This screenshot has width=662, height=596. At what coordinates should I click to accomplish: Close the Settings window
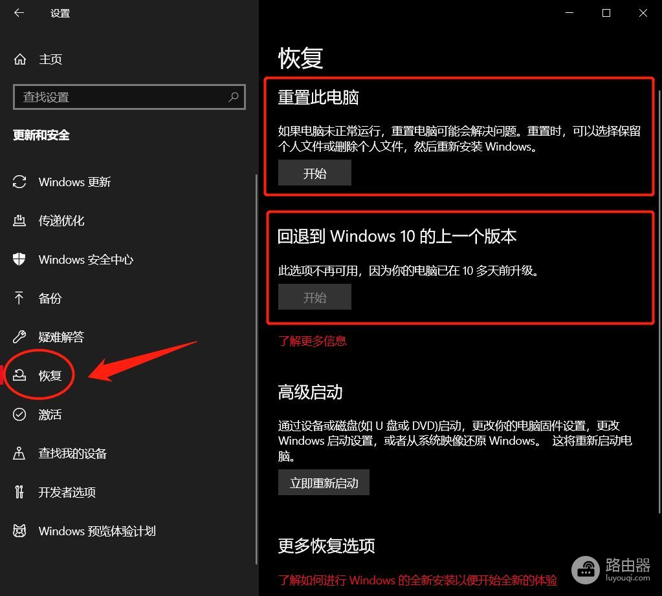(x=643, y=13)
